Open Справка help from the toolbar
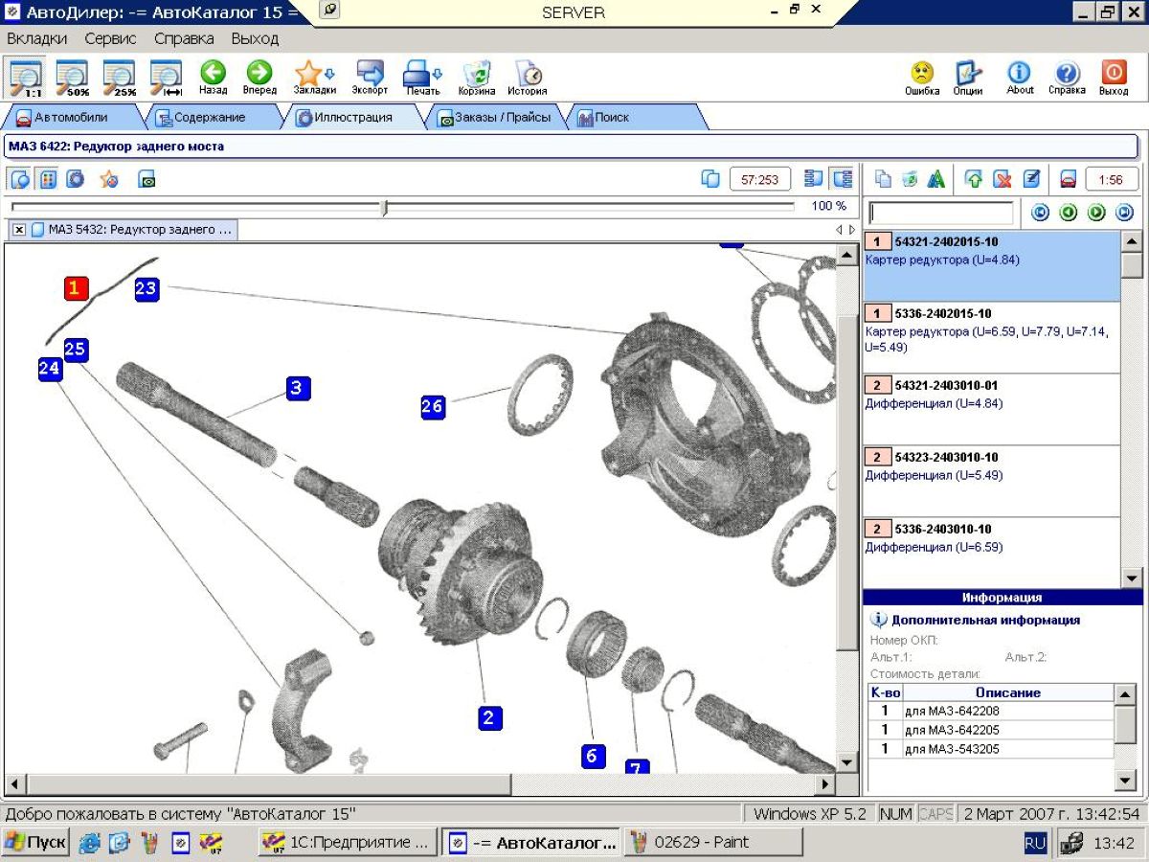1149x862 pixels. (1067, 79)
